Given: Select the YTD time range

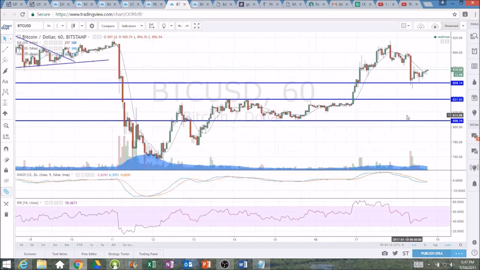Looking at the screenshot, I should pyautogui.click(x=79, y=245).
